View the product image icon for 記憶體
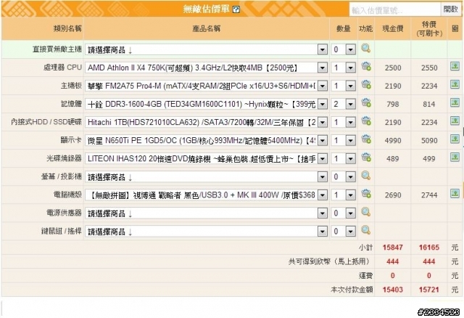Image resolution: width=464 pixels, height=318 pixels. tap(455, 103)
